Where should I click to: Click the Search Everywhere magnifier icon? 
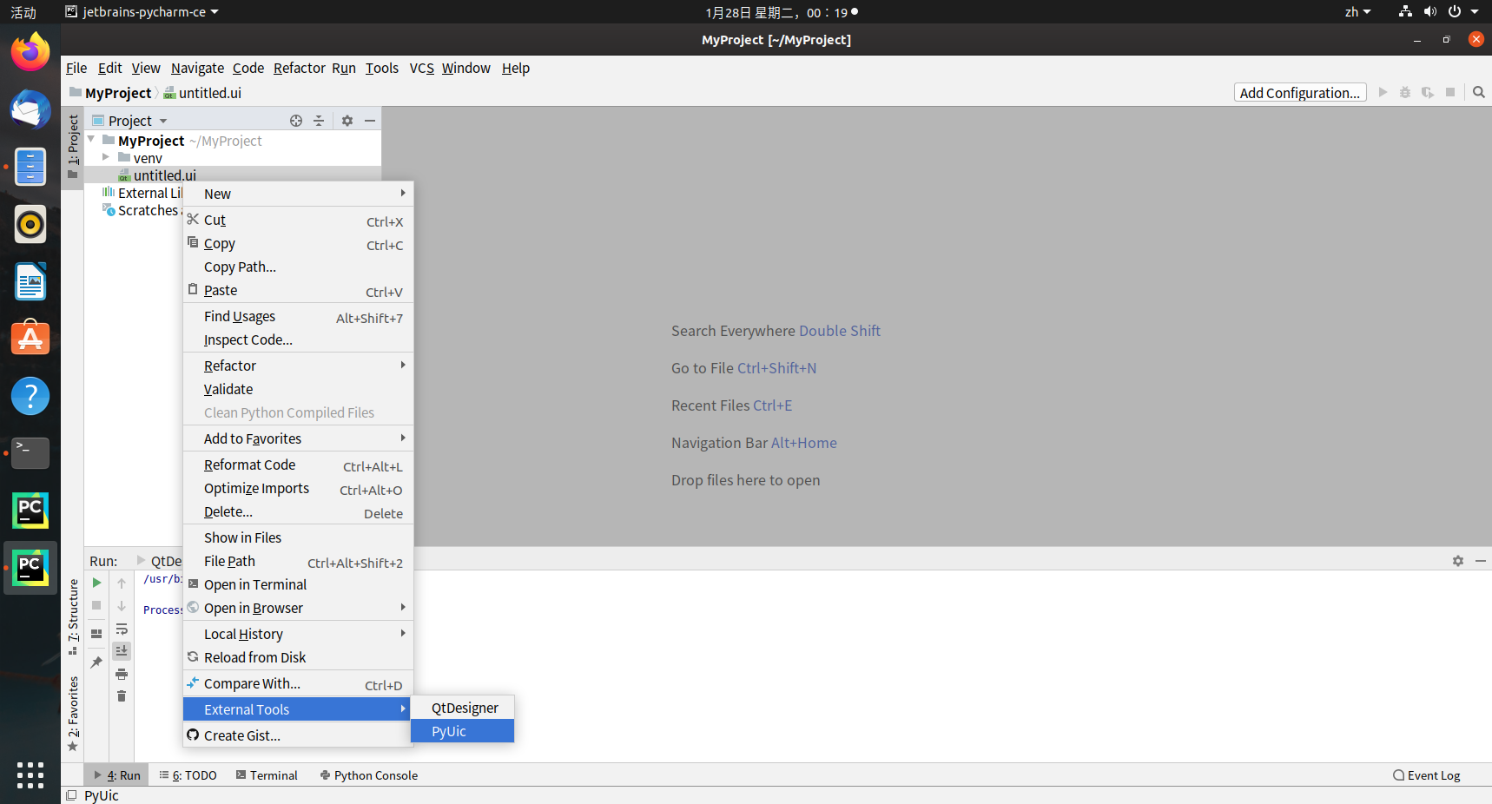click(x=1479, y=92)
